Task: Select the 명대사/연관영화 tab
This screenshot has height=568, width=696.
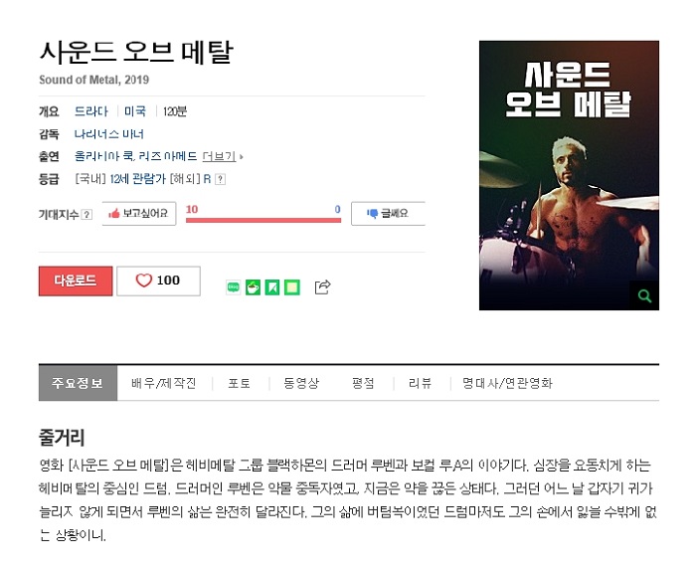Action: click(x=507, y=383)
